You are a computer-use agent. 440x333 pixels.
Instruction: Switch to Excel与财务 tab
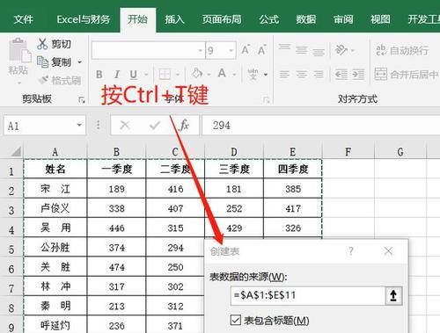point(84,19)
